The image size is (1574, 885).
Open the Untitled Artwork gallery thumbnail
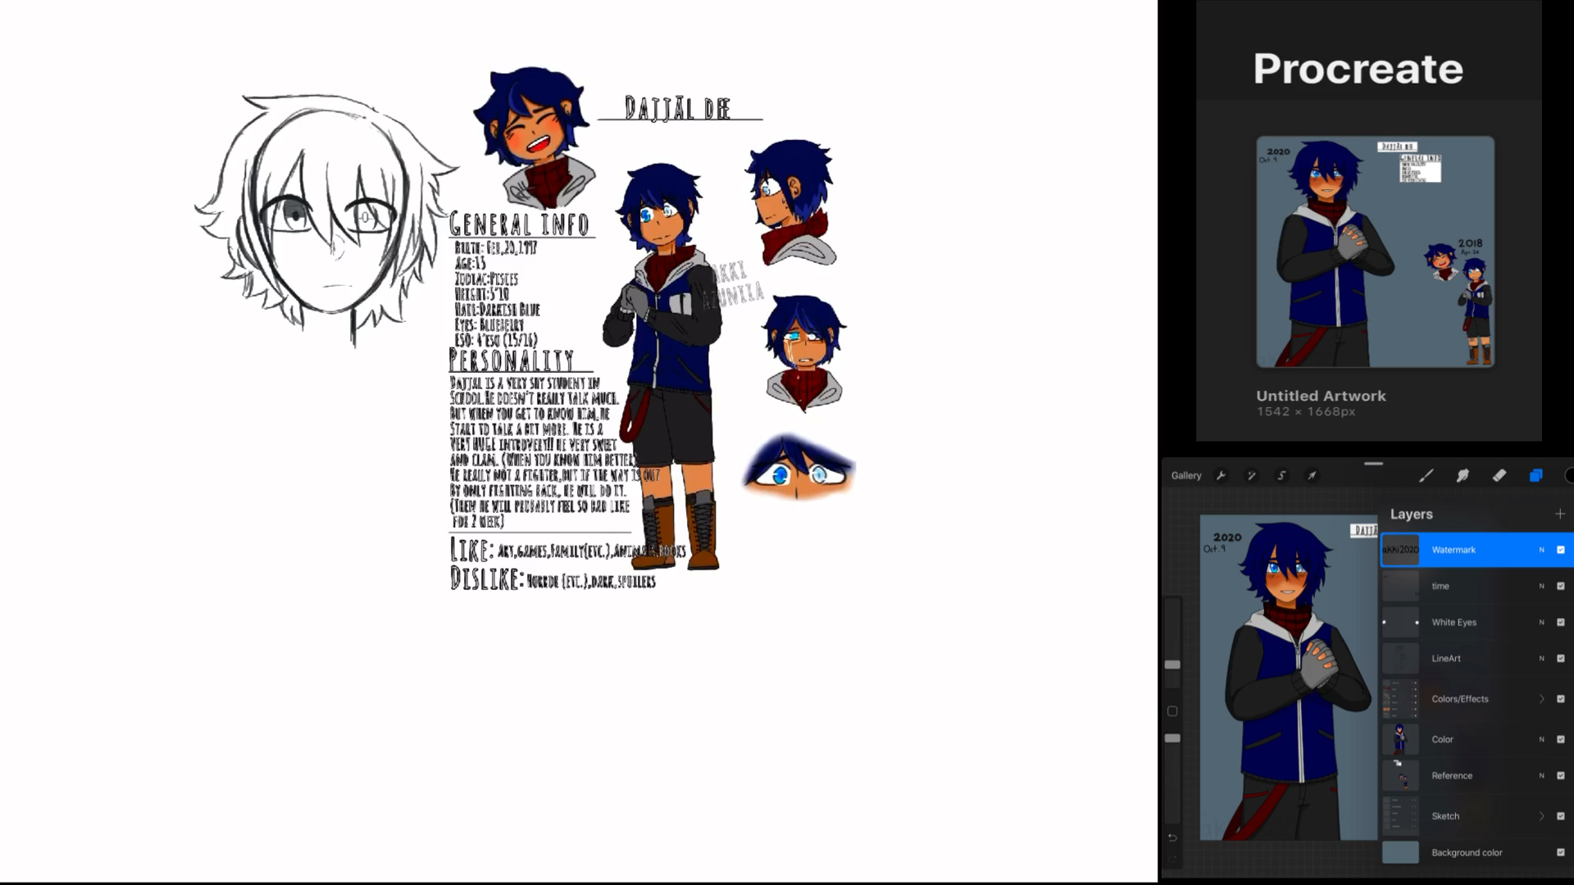click(x=1376, y=252)
